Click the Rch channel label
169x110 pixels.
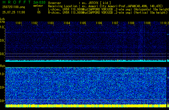[x=3, y=66]
